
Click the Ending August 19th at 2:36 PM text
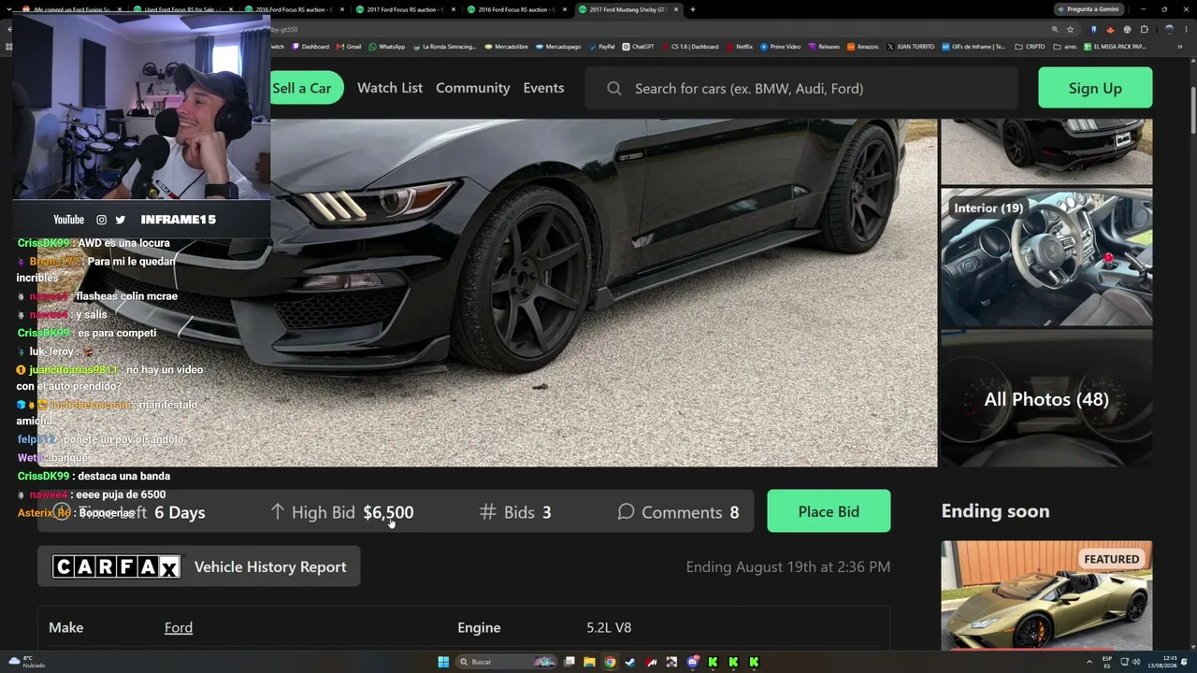pos(788,566)
